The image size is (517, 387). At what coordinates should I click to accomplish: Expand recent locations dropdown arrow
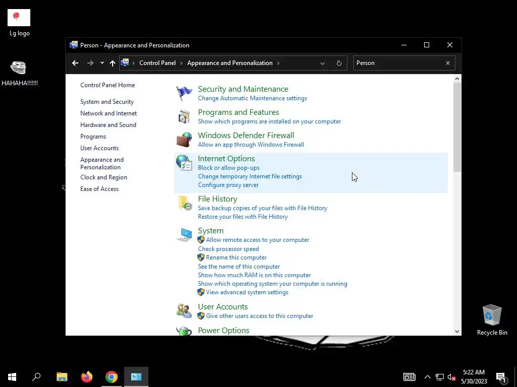click(x=102, y=63)
